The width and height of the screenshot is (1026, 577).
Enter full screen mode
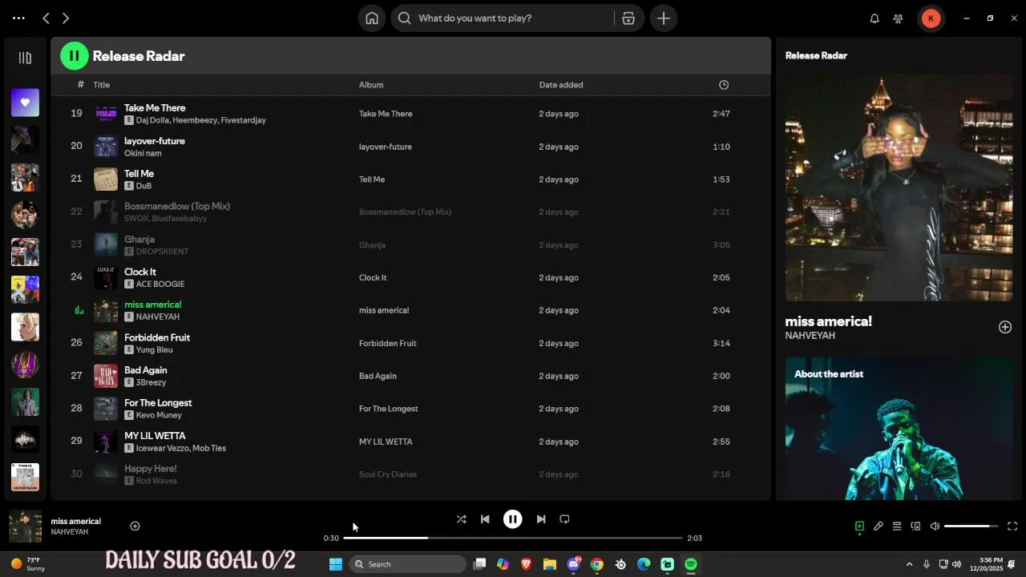point(1012,527)
